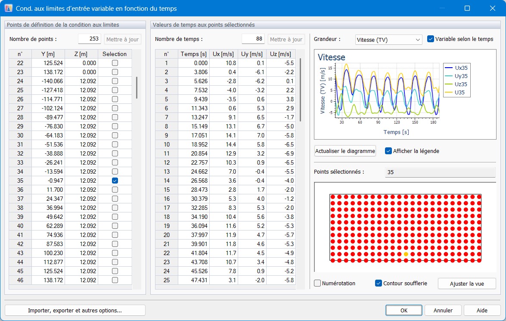Click the Y [m] column header
The image size is (506, 321).
point(48,54)
